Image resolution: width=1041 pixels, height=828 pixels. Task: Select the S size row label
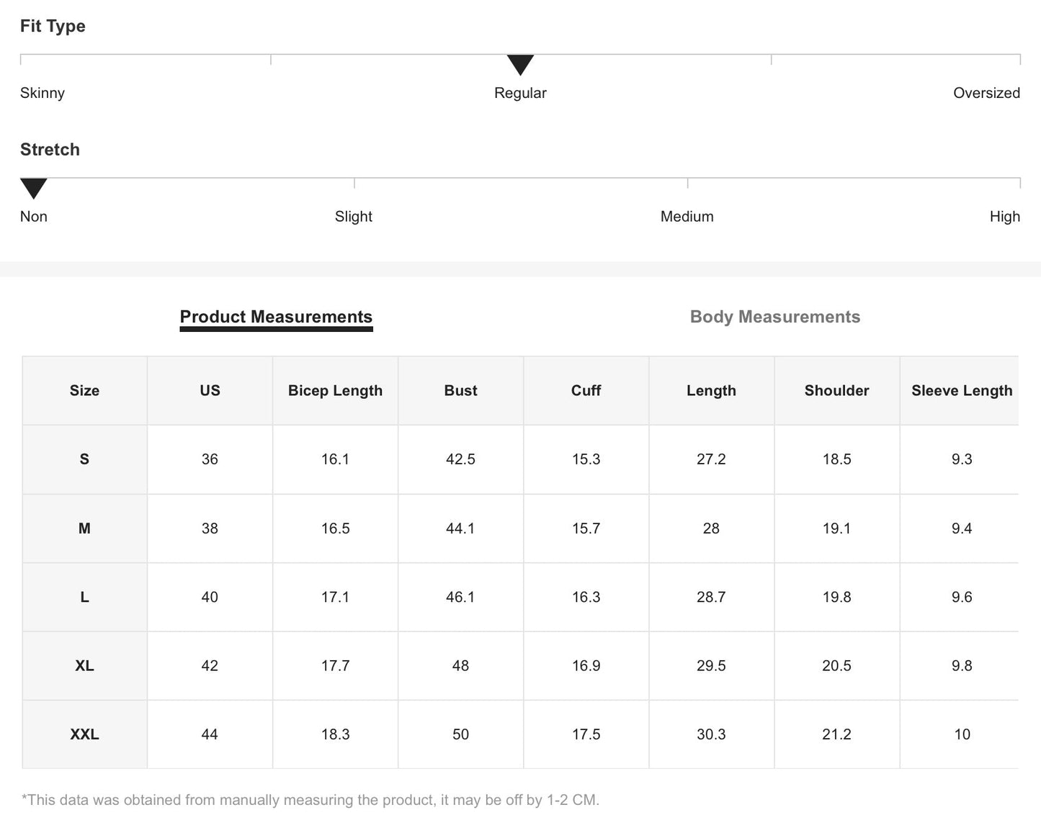(x=84, y=459)
